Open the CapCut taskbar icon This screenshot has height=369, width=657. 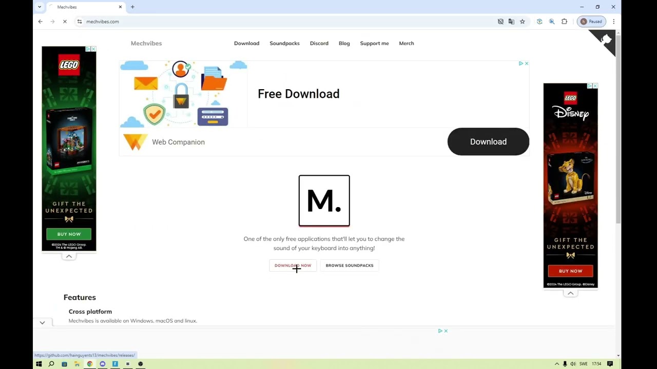pyautogui.click(x=128, y=364)
